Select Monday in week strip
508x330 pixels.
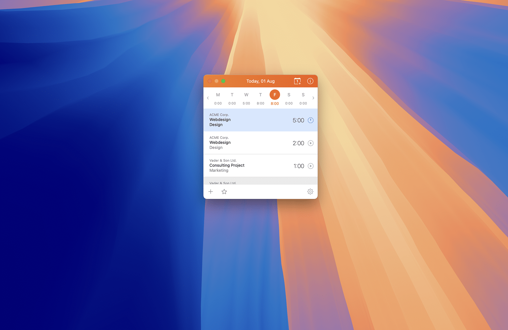(218, 95)
